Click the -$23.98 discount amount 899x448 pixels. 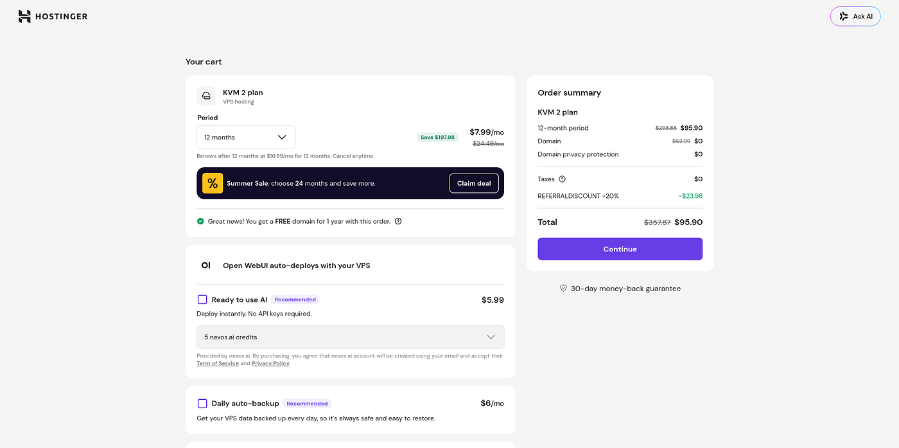(690, 196)
